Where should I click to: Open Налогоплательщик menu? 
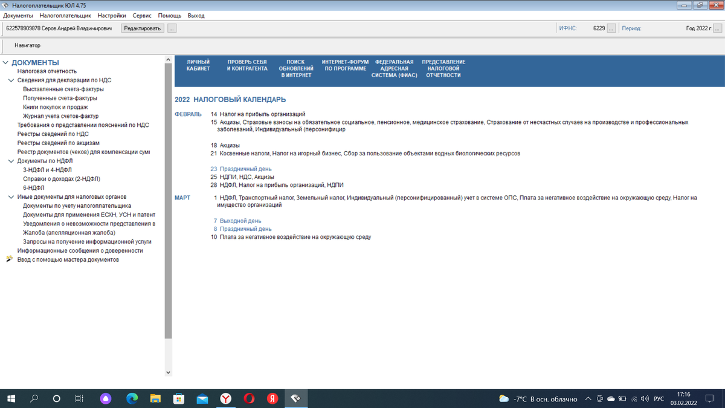point(65,16)
